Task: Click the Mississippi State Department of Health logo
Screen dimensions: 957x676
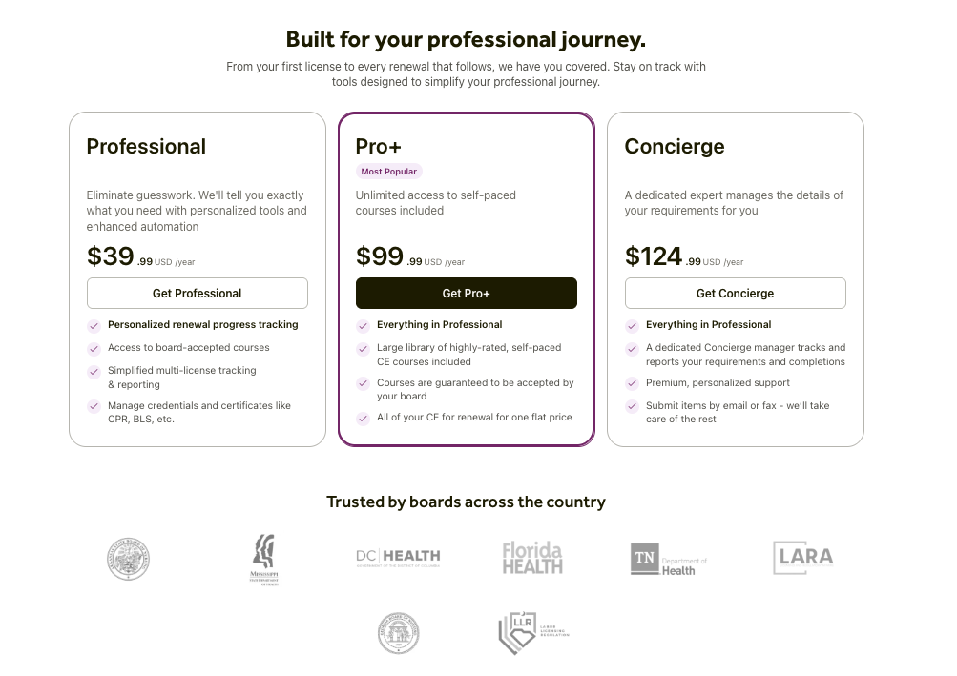Action: coord(263,559)
